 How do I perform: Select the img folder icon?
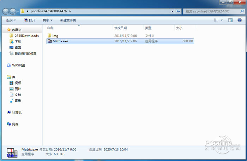pyautogui.click(x=49, y=36)
